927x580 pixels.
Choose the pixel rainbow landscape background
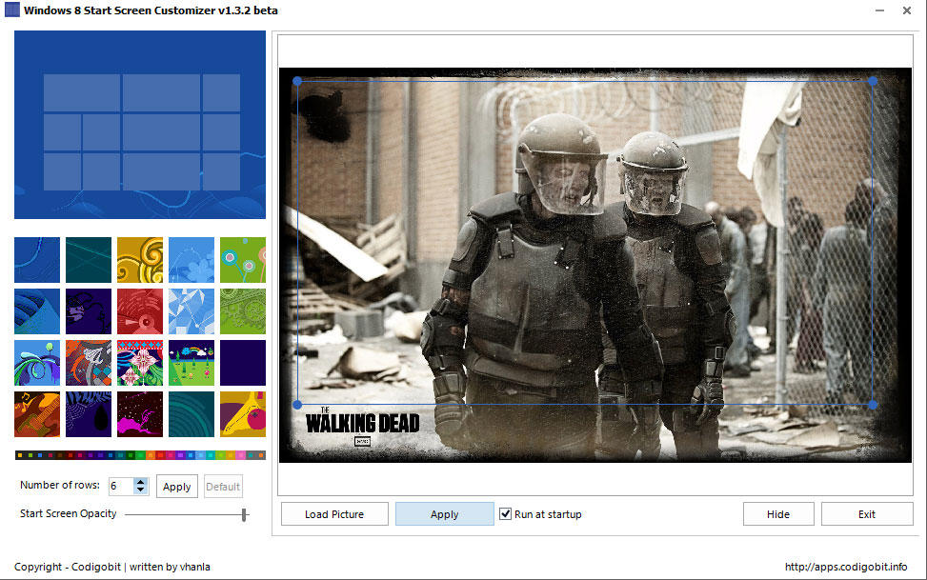(191, 363)
